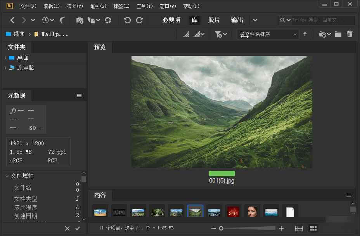Click the new folder icon
The width and height of the screenshot is (360, 236).
coord(338,34)
